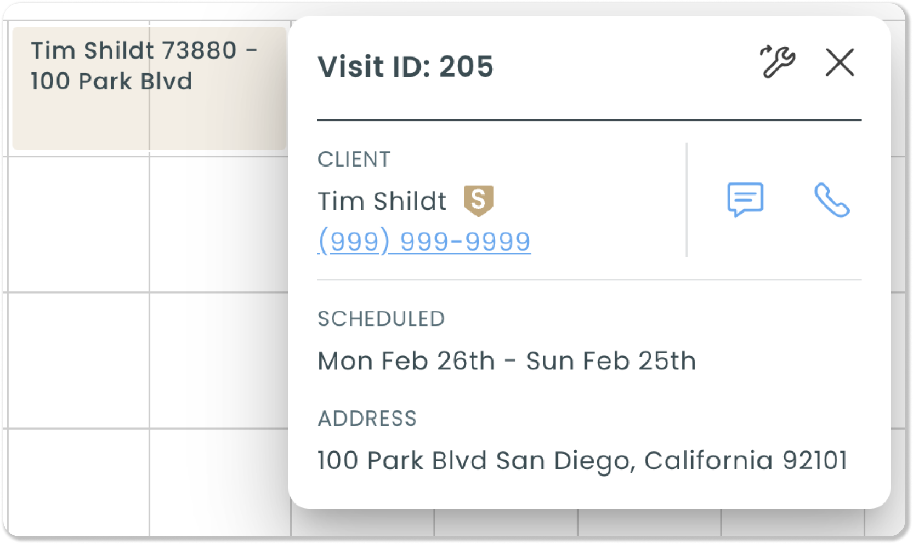Click the 73880 number in the calendar event
The height and width of the screenshot is (544, 913).
pyautogui.click(x=199, y=50)
